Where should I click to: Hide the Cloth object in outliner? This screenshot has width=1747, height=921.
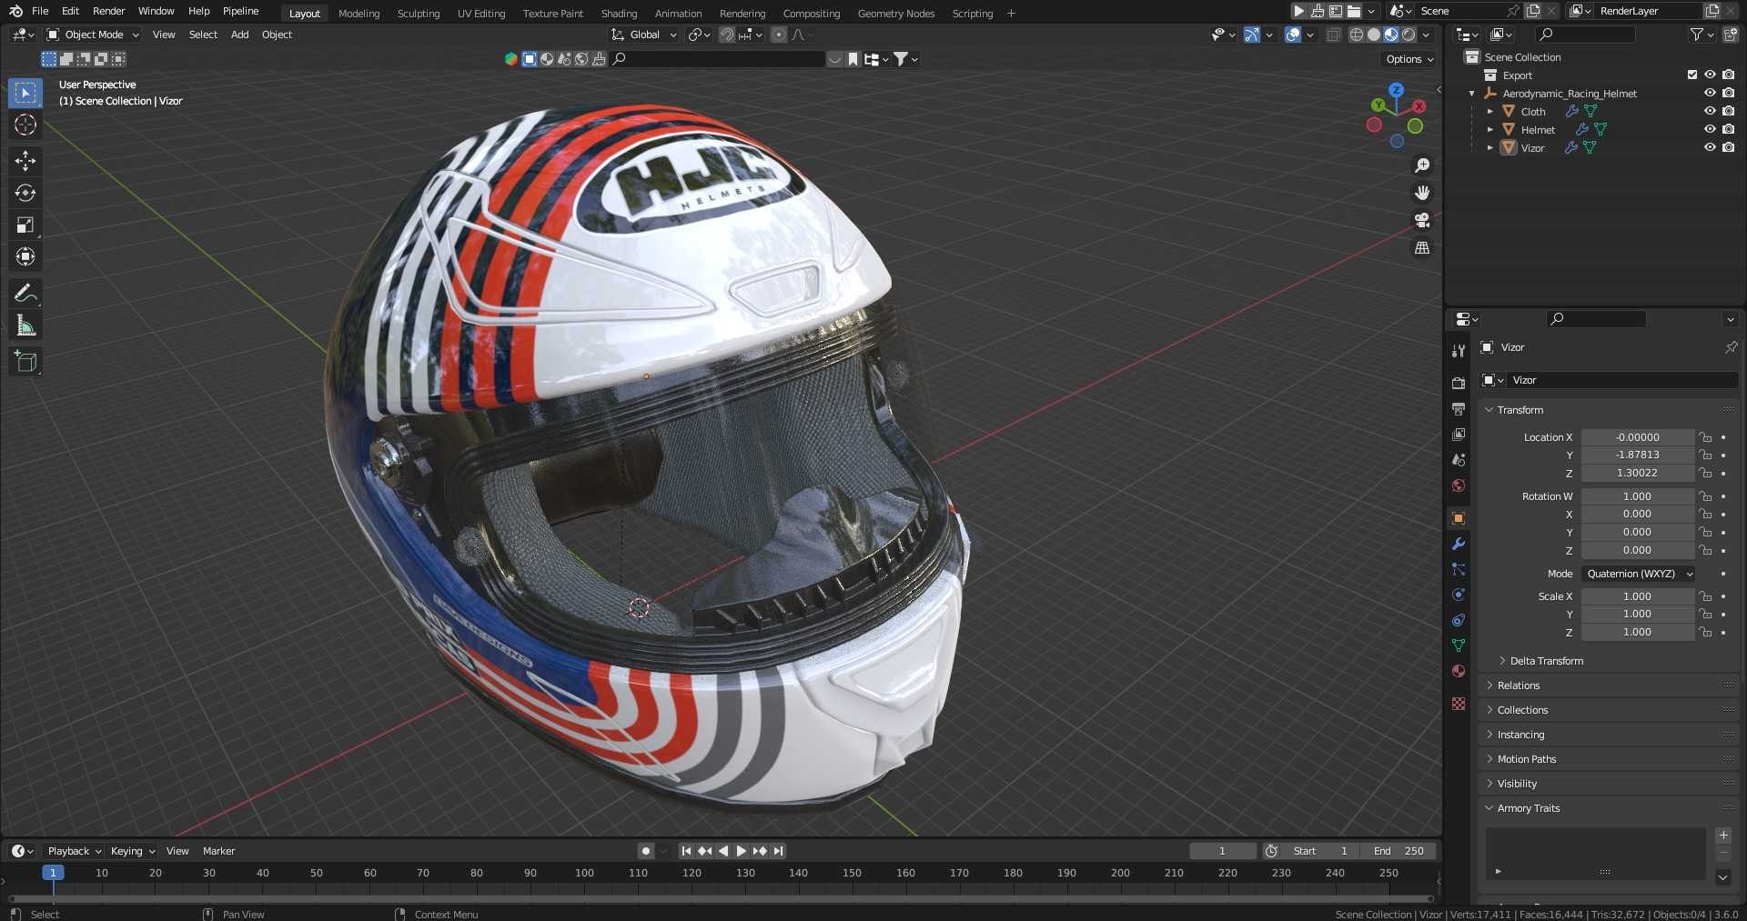[x=1710, y=111]
